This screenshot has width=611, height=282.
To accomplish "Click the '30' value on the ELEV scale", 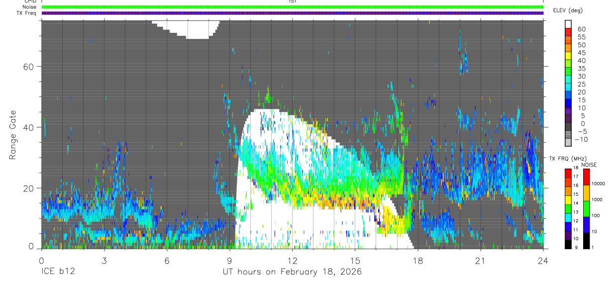I will [581, 76].
